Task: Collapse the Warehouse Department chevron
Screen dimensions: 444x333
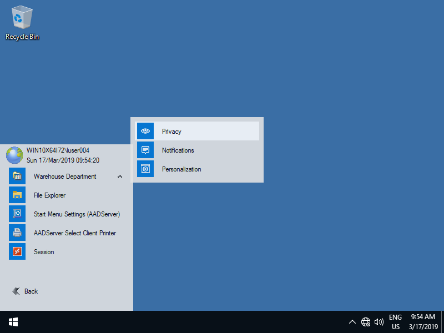Action: [119, 176]
